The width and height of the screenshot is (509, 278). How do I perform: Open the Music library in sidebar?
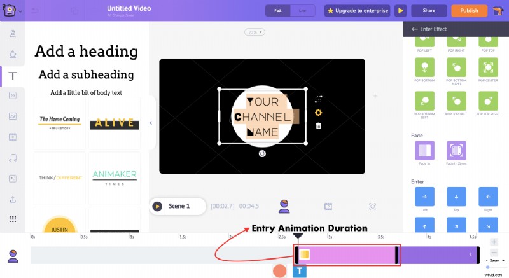click(13, 158)
